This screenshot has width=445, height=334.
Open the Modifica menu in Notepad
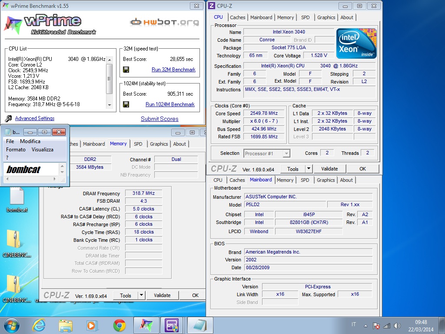30,141
